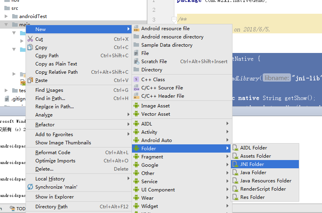
Task: Select Folder in the New submenu
Action: [182, 148]
